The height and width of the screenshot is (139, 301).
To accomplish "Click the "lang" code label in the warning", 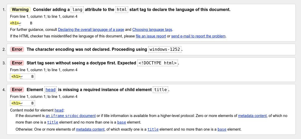I will pos(77,10).
